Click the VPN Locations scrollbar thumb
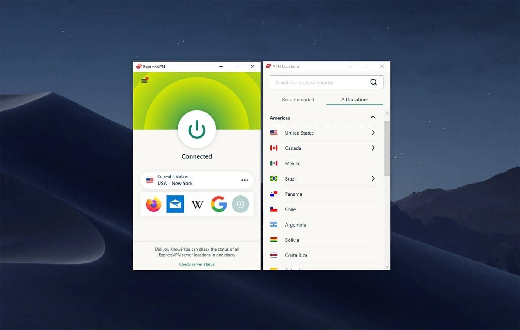 pos(387,148)
